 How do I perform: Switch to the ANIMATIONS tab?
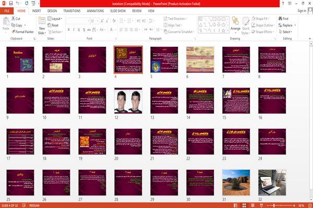[x=95, y=11]
